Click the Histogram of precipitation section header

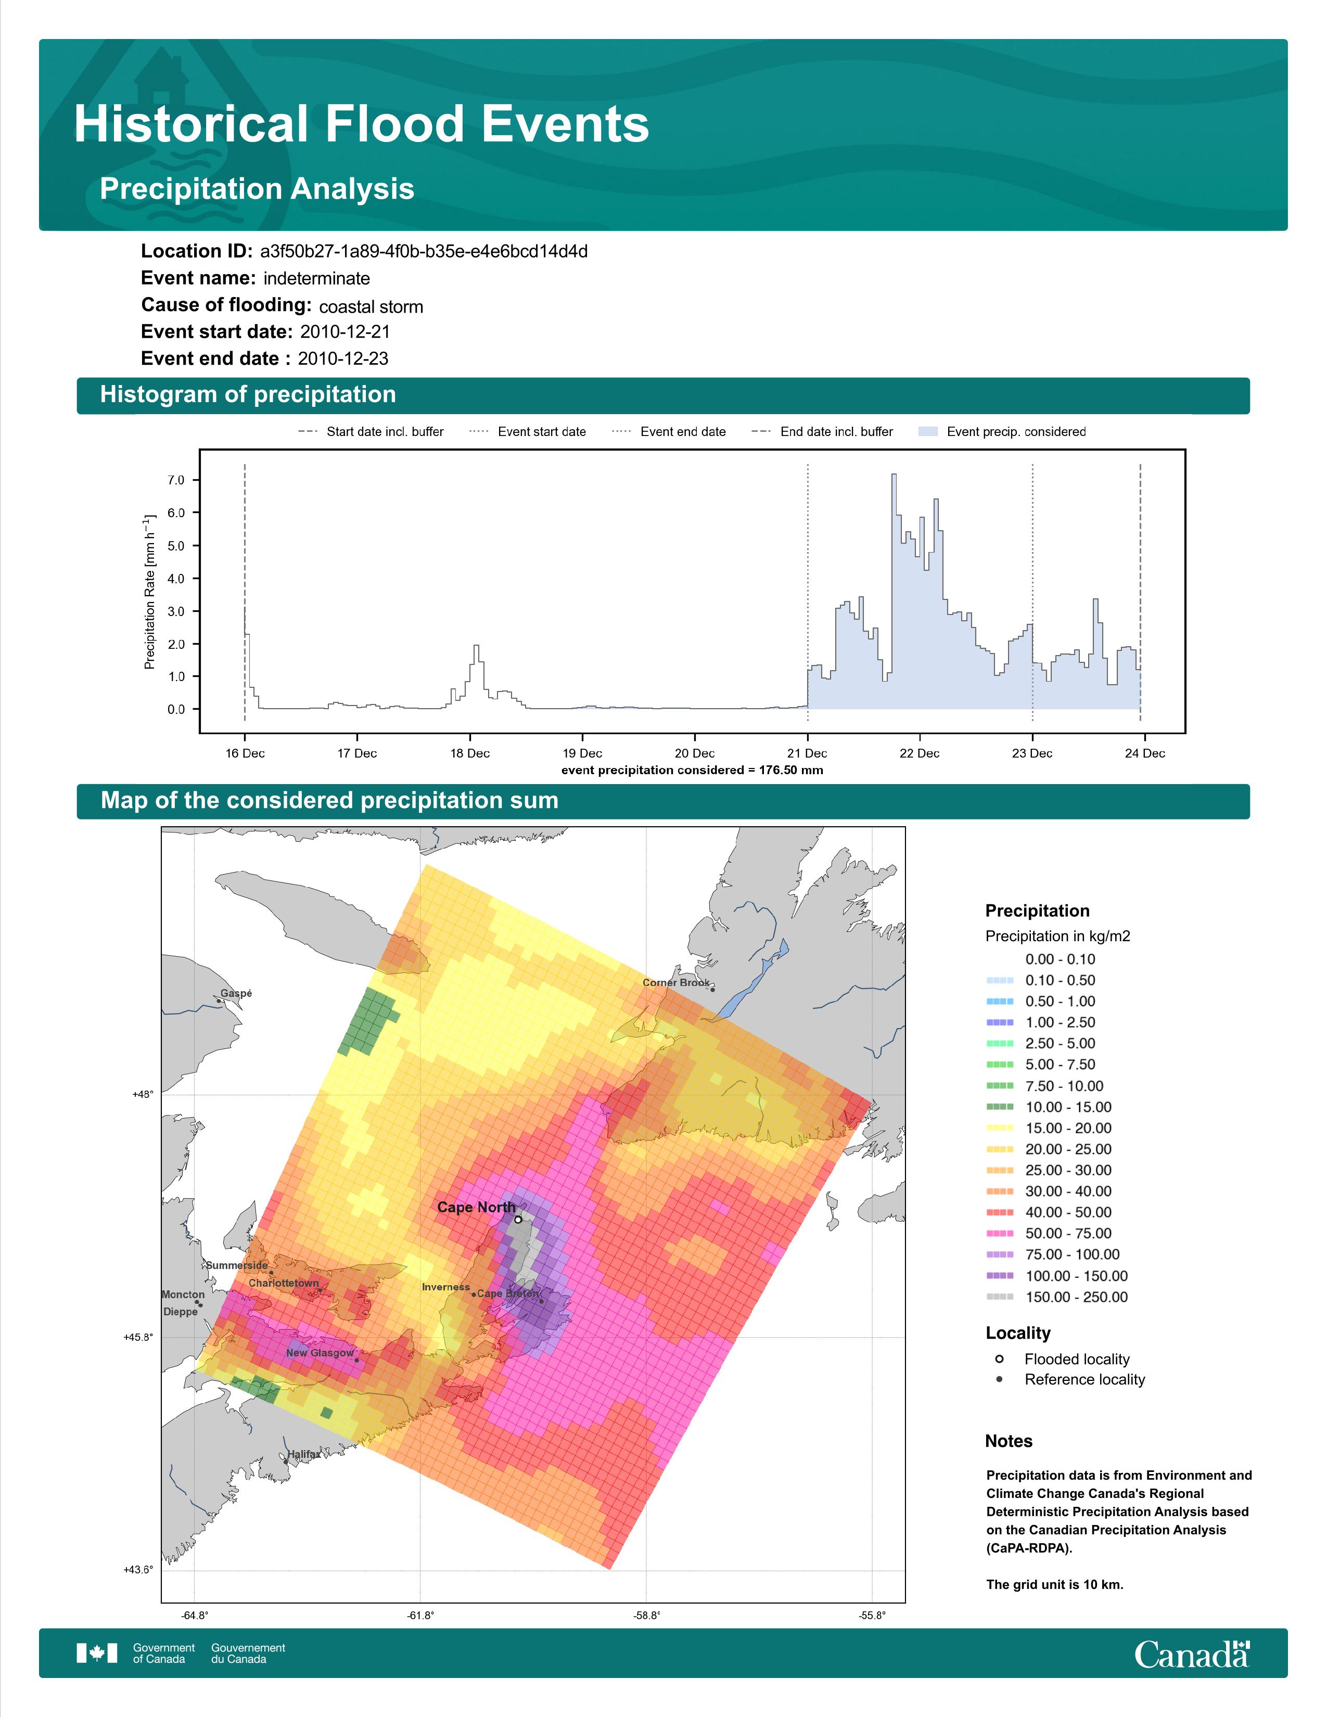point(662,395)
